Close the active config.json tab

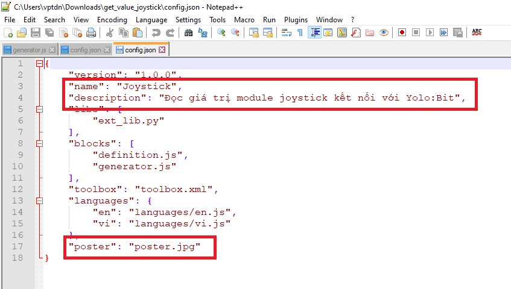[162, 50]
